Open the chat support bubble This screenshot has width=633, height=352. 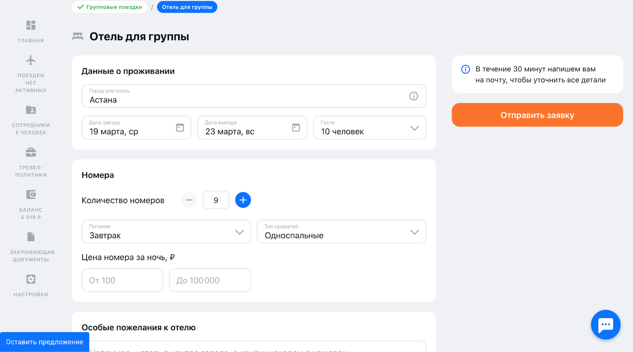click(x=606, y=325)
